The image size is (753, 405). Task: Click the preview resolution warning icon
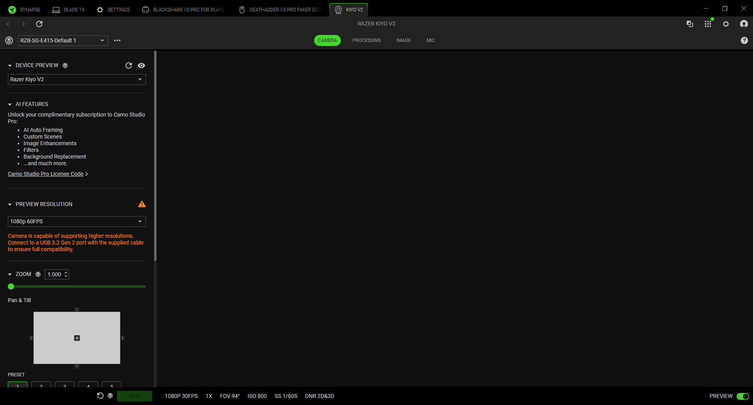tap(142, 204)
